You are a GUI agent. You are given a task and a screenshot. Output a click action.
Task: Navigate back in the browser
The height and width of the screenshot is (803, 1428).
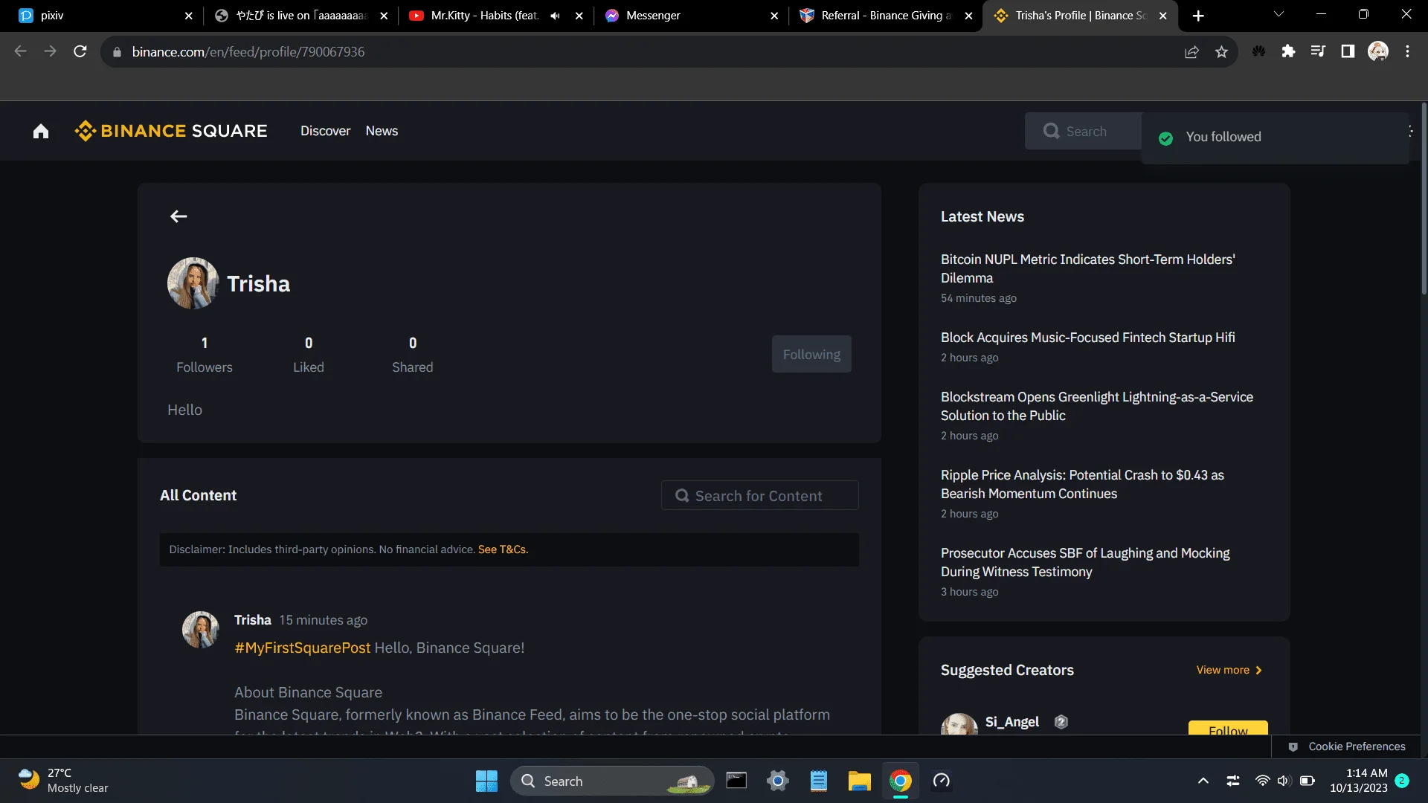(x=21, y=51)
